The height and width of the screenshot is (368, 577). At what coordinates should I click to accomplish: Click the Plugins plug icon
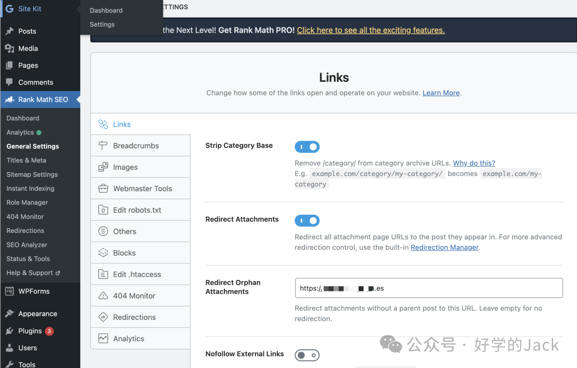click(10, 331)
